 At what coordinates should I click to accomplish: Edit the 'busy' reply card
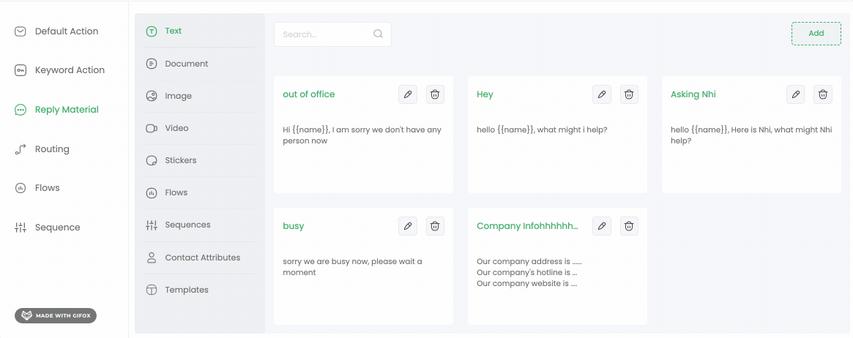(x=408, y=226)
